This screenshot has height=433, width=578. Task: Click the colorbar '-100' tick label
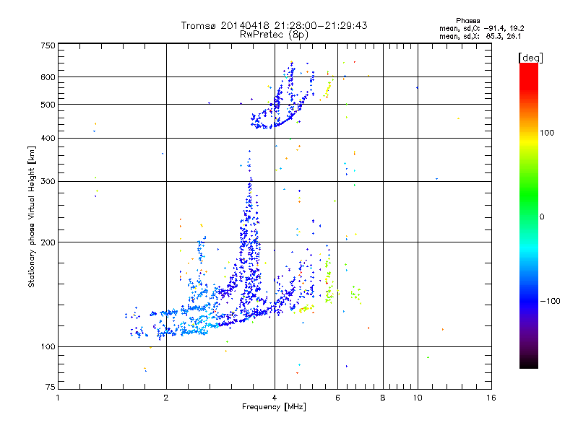click(550, 301)
